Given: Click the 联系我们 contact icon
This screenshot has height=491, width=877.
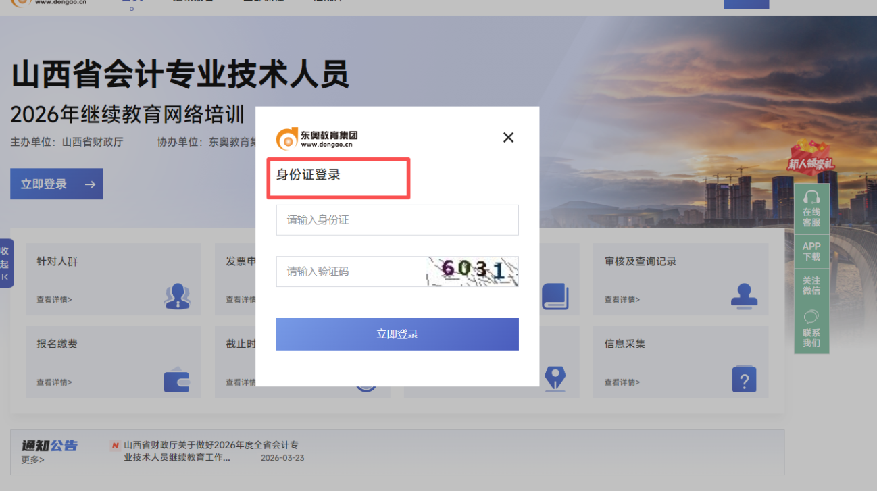Looking at the screenshot, I should [811, 329].
